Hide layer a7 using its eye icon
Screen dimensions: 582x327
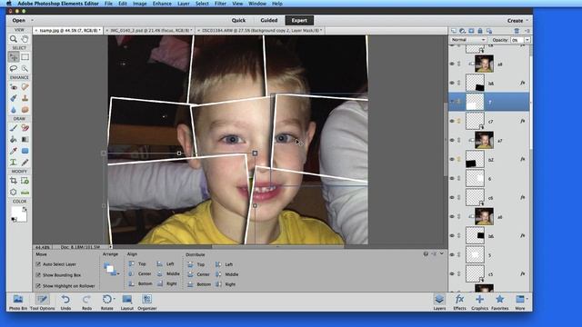point(452,140)
